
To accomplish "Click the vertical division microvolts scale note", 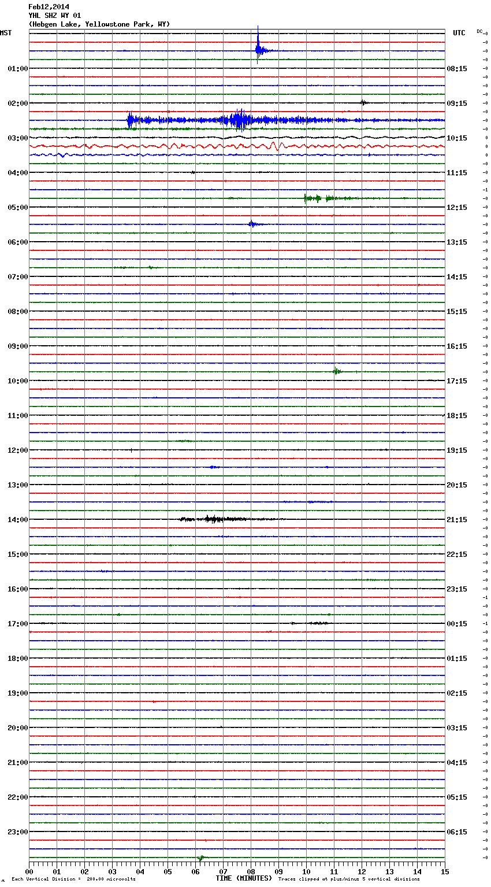I will pyautogui.click(x=73, y=879).
